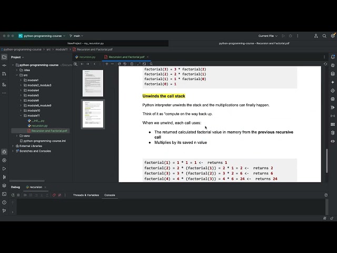This screenshot has height=253, width=337.
Task: Open the Git version control icon
Action: 4,211
